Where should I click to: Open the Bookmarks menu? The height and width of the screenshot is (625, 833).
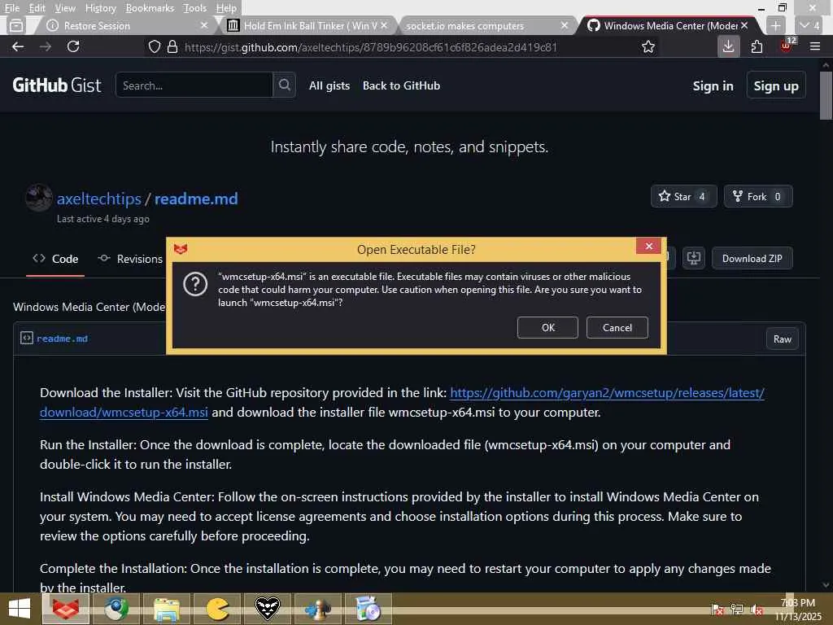[x=150, y=8]
